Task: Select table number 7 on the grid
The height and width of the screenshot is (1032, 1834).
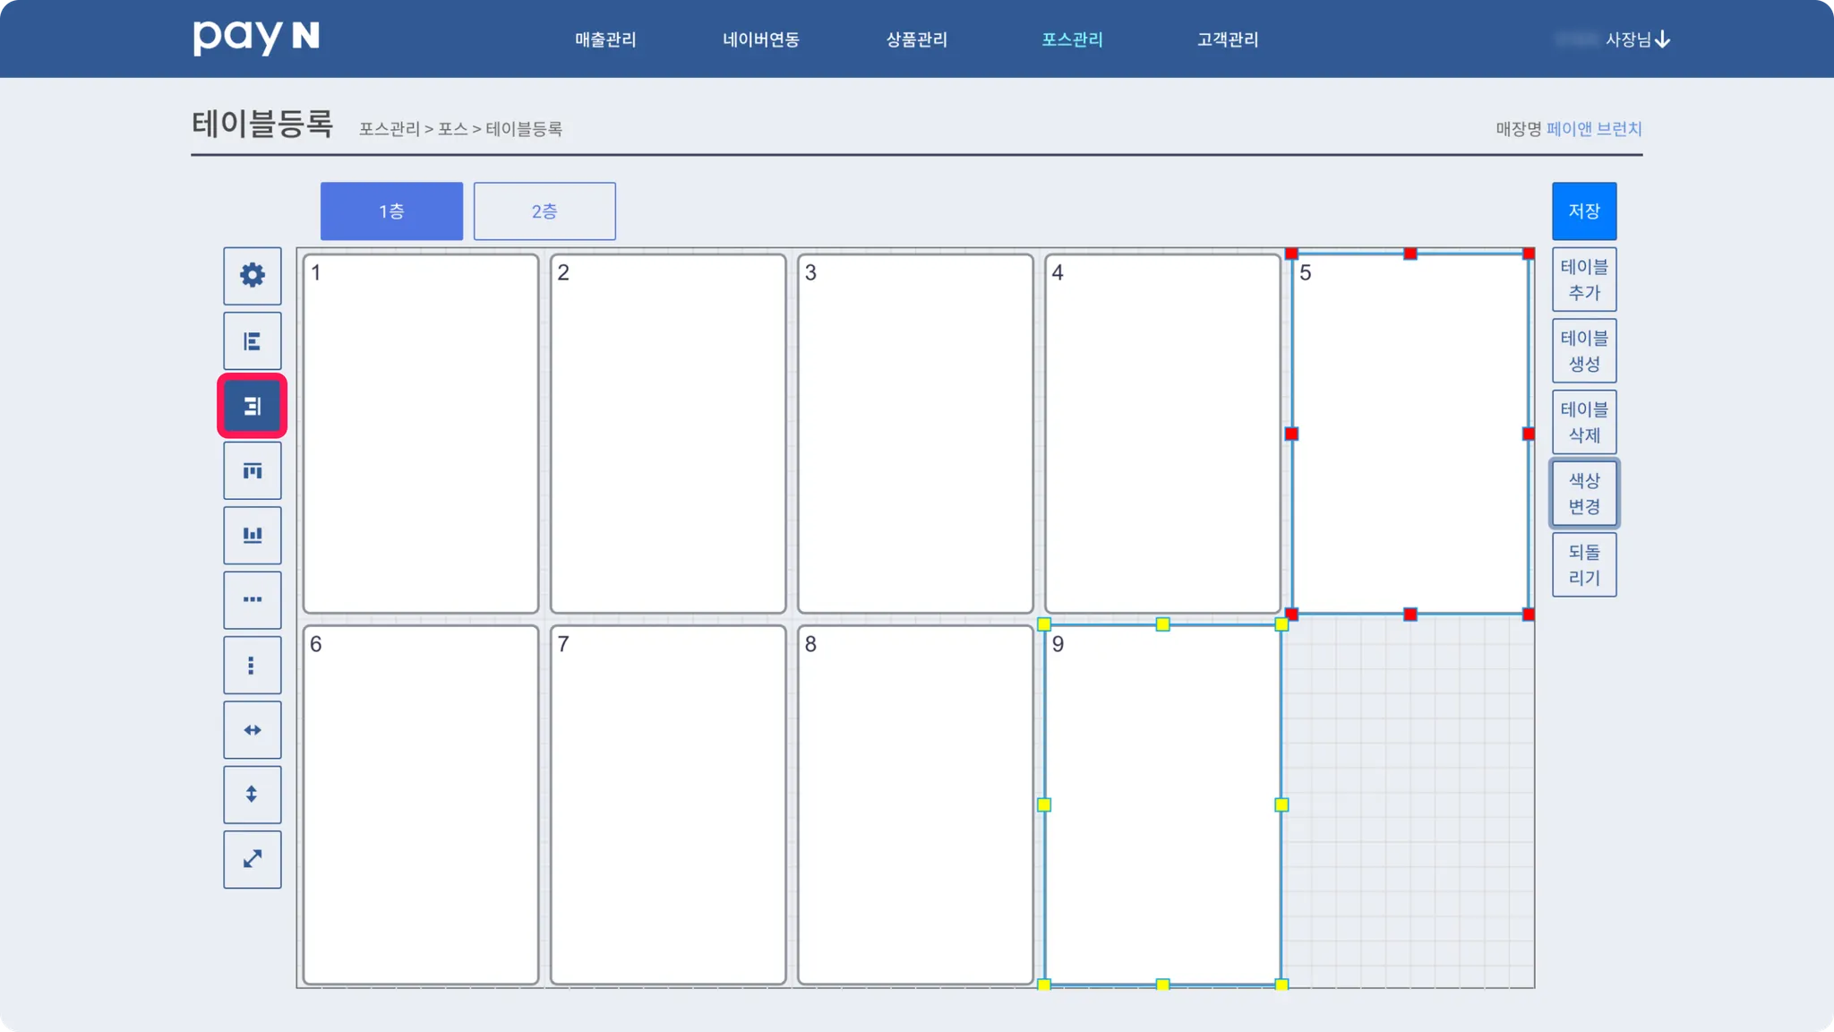Action: point(667,804)
